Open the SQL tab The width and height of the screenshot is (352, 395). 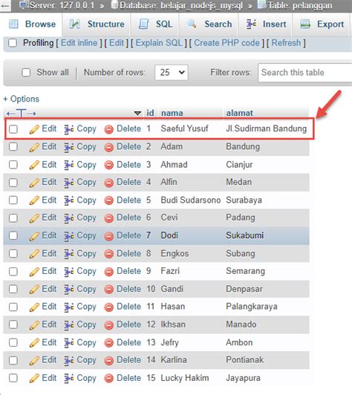coord(155,25)
